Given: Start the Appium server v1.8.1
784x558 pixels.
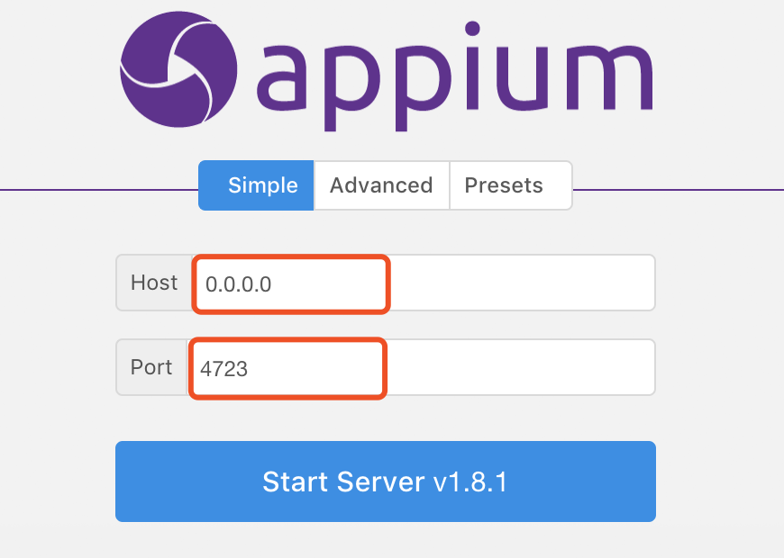Looking at the screenshot, I should pos(386,481).
